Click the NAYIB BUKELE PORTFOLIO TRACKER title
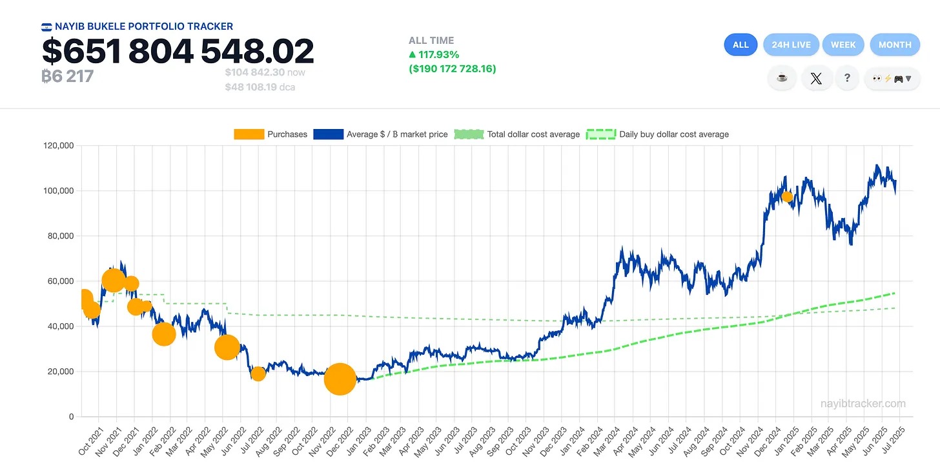 [144, 27]
